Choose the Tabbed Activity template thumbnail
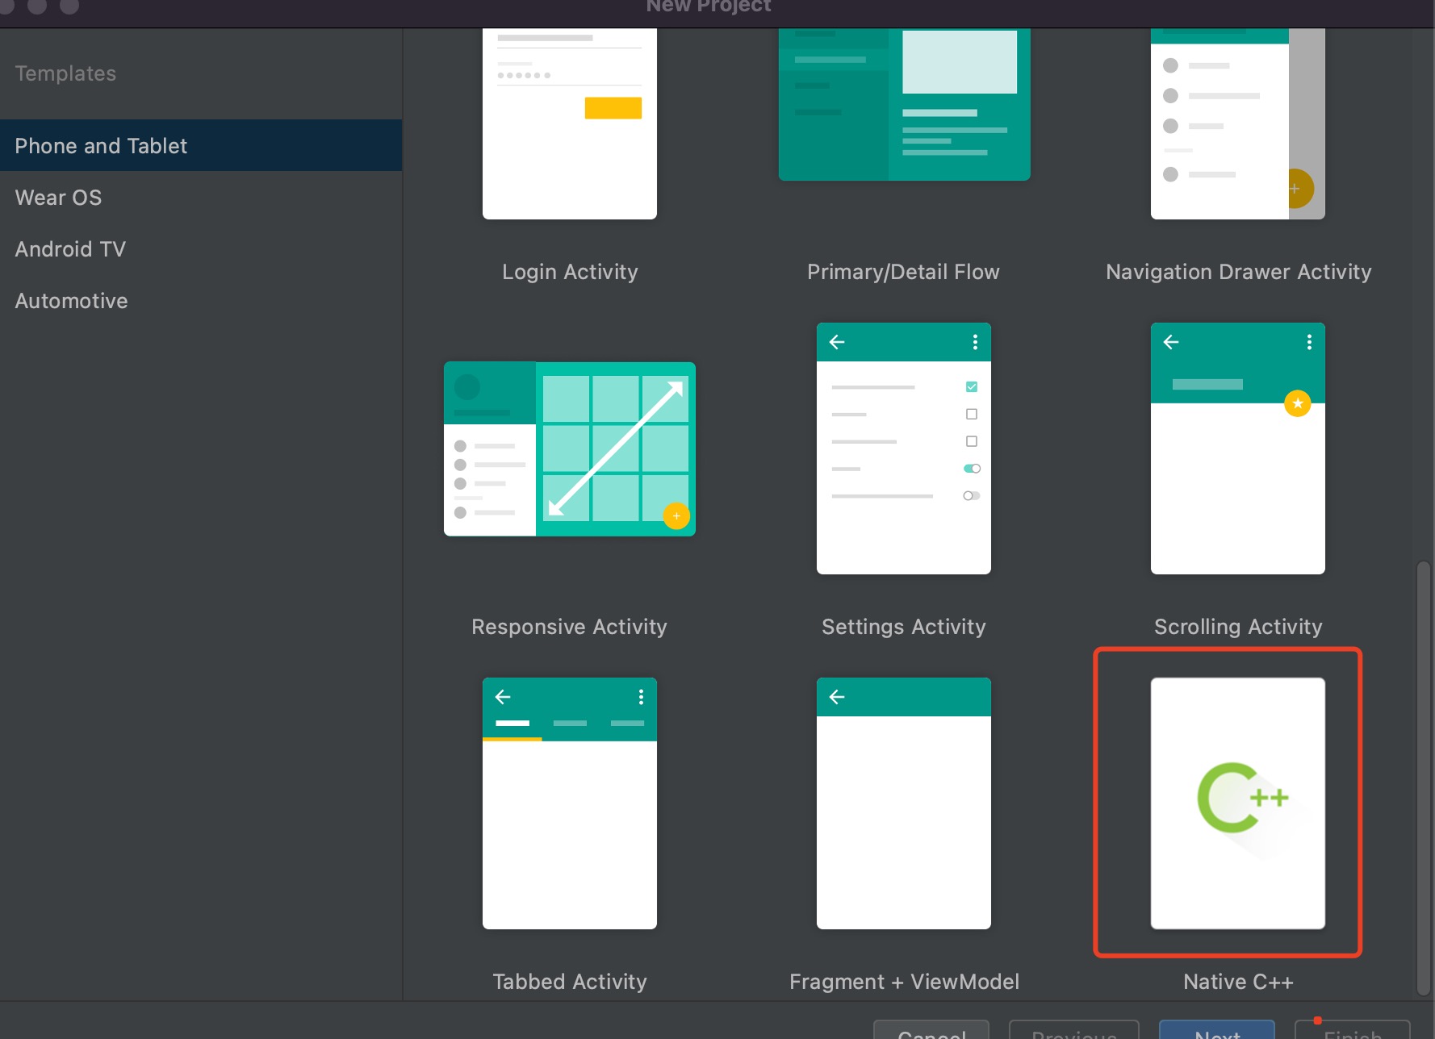This screenshot has width=1435, height=1039. pos(570,803)
